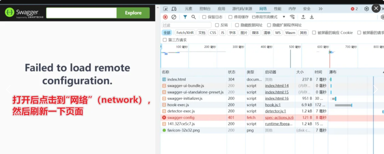Toggle the network filter funnel icon
The height and width of the screenshot is (154, 384).
[x=185, y=17]
